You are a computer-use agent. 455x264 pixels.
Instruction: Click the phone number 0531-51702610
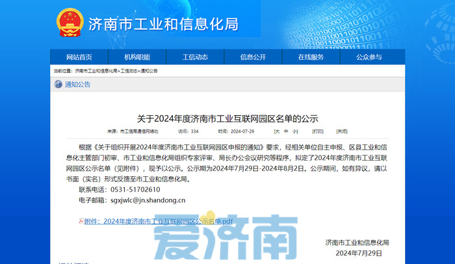(x=135, y=190)
